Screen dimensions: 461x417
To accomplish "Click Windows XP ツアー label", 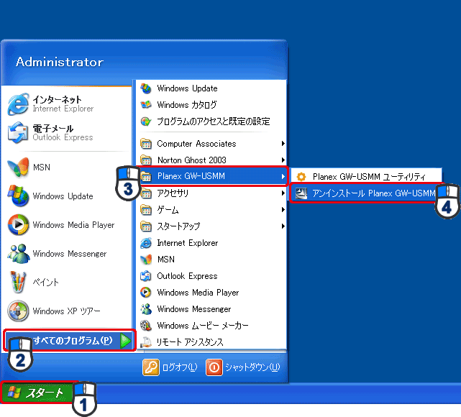I will (66, 311).
